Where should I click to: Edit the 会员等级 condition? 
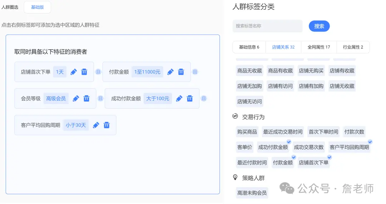pyautogui.click(x=76, y=99)
